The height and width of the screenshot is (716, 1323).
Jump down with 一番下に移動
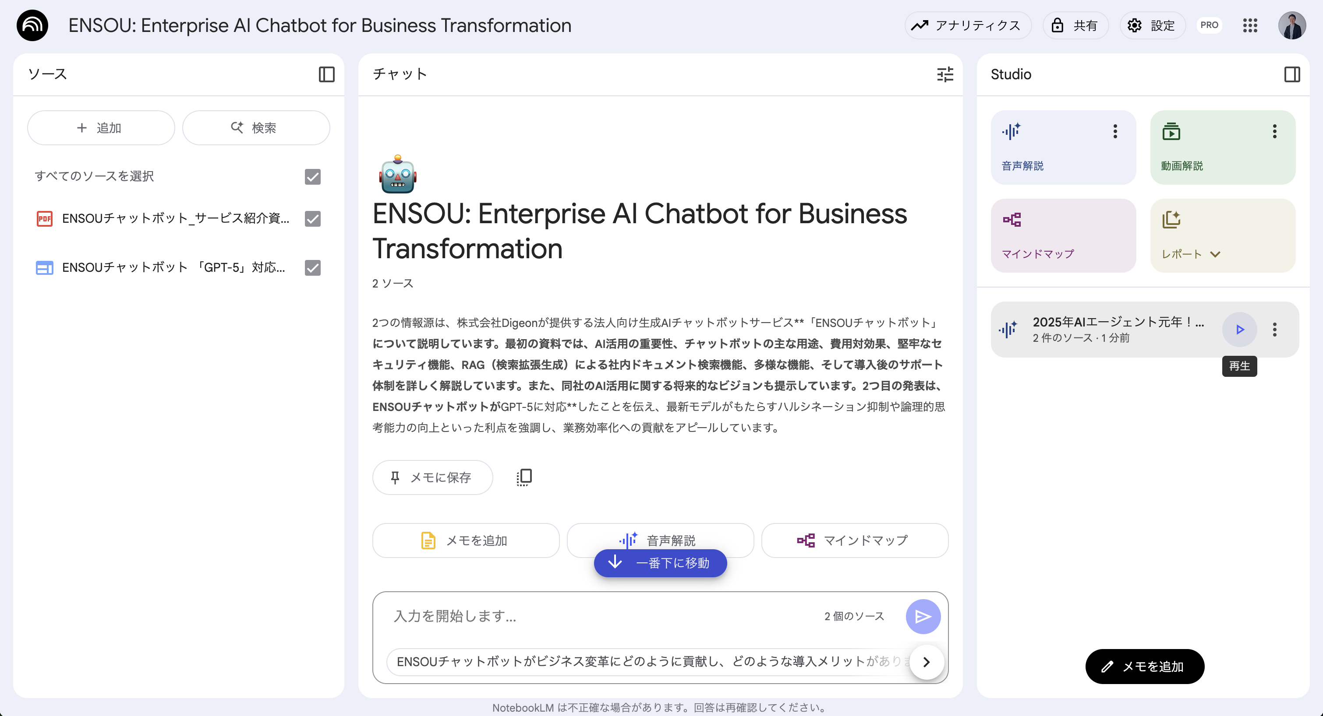tap(660, 564)
